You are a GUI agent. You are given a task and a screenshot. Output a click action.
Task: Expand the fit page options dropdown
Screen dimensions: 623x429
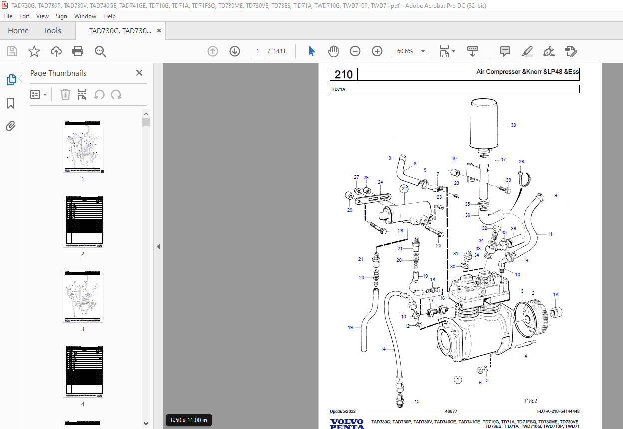447,51
